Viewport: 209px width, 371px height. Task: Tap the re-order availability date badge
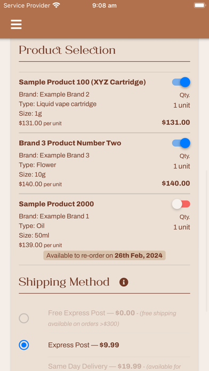click(104, 255)
